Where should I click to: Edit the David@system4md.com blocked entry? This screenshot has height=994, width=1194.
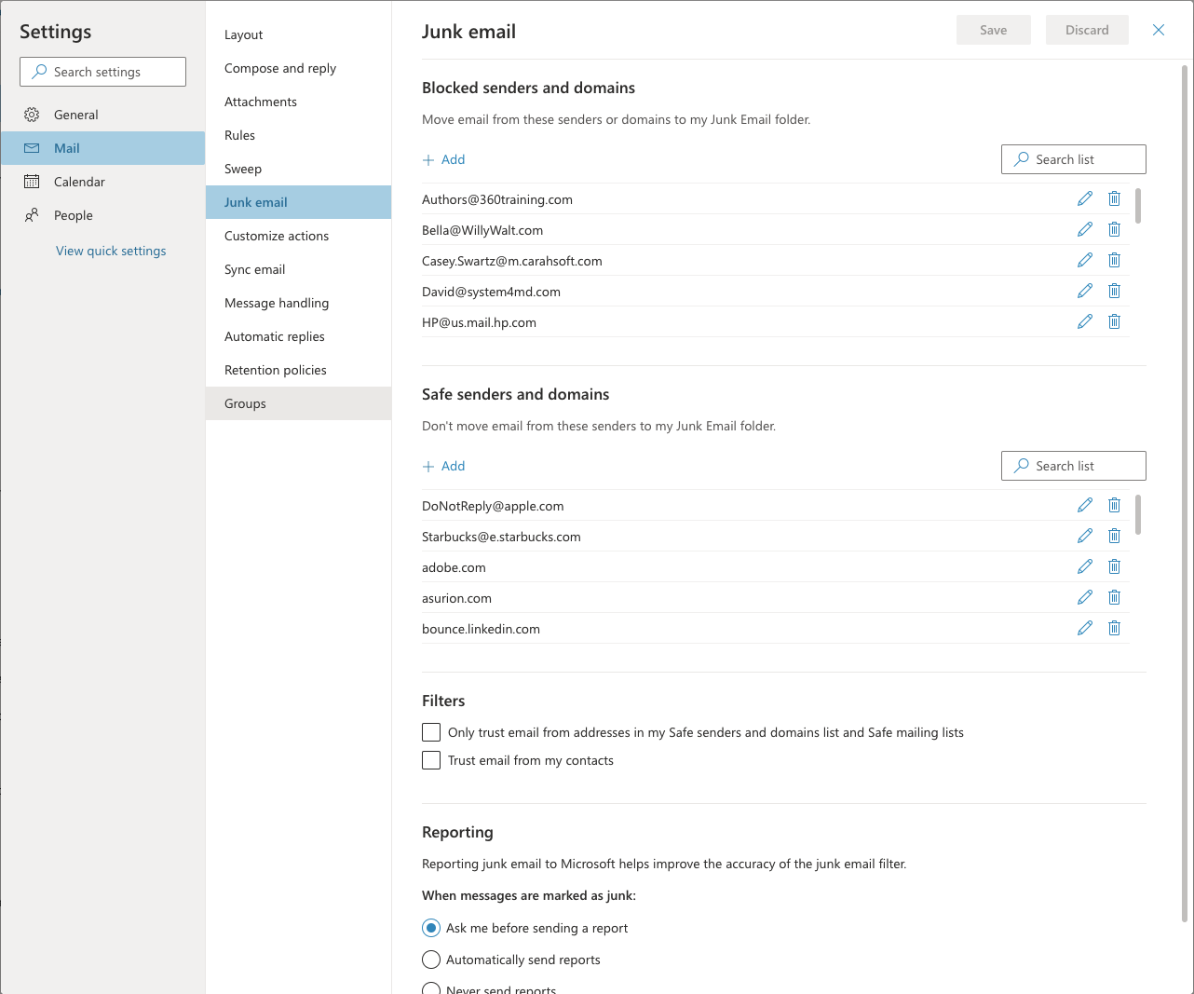(x=1085, y=291)
